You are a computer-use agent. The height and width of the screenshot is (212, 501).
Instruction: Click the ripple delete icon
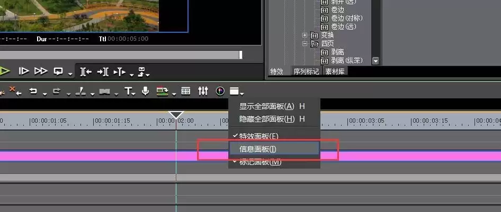coord(15,91)
